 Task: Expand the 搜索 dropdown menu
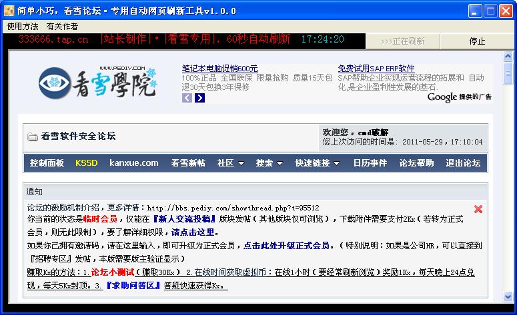point(270,163)
